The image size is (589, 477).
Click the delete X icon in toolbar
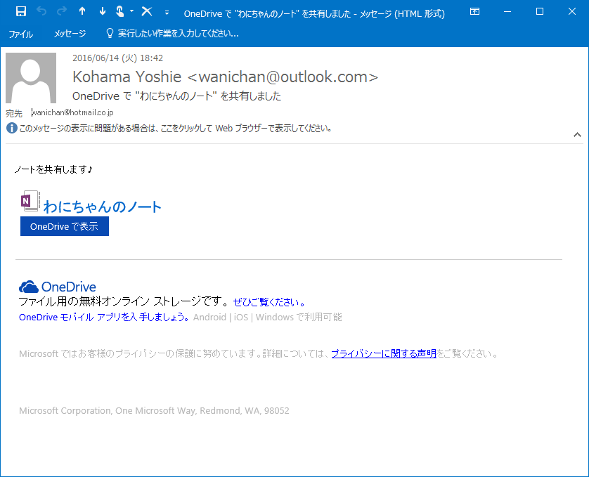point(147,12)
